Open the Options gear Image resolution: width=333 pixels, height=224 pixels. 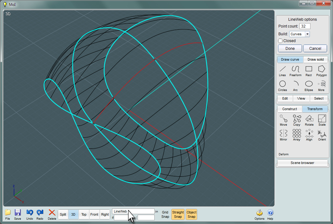pyautogui.click(x=259, y=214)
